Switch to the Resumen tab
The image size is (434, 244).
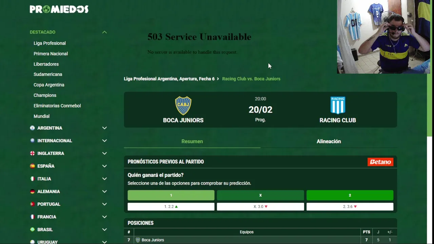[x=192, y=141]
